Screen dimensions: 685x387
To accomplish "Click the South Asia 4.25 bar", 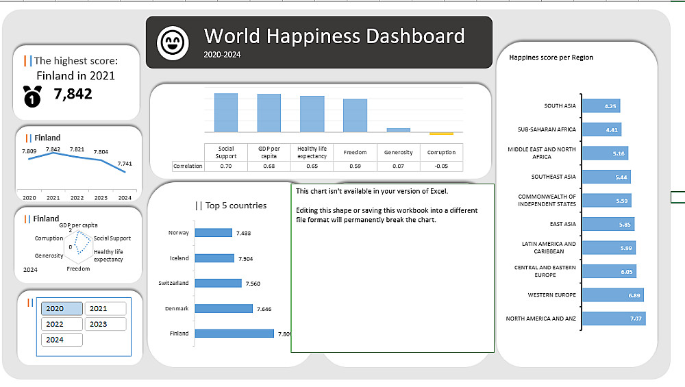I will (x=601, y=105).
